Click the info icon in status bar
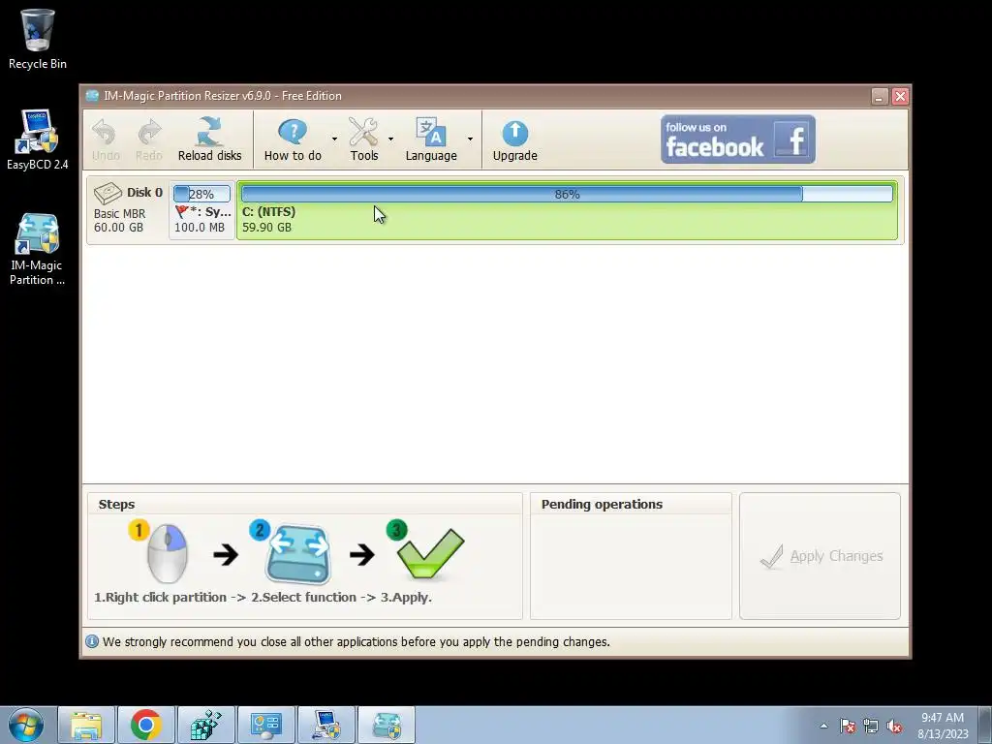The height and width of the screenshot is (744, 992). click(92, 641)
